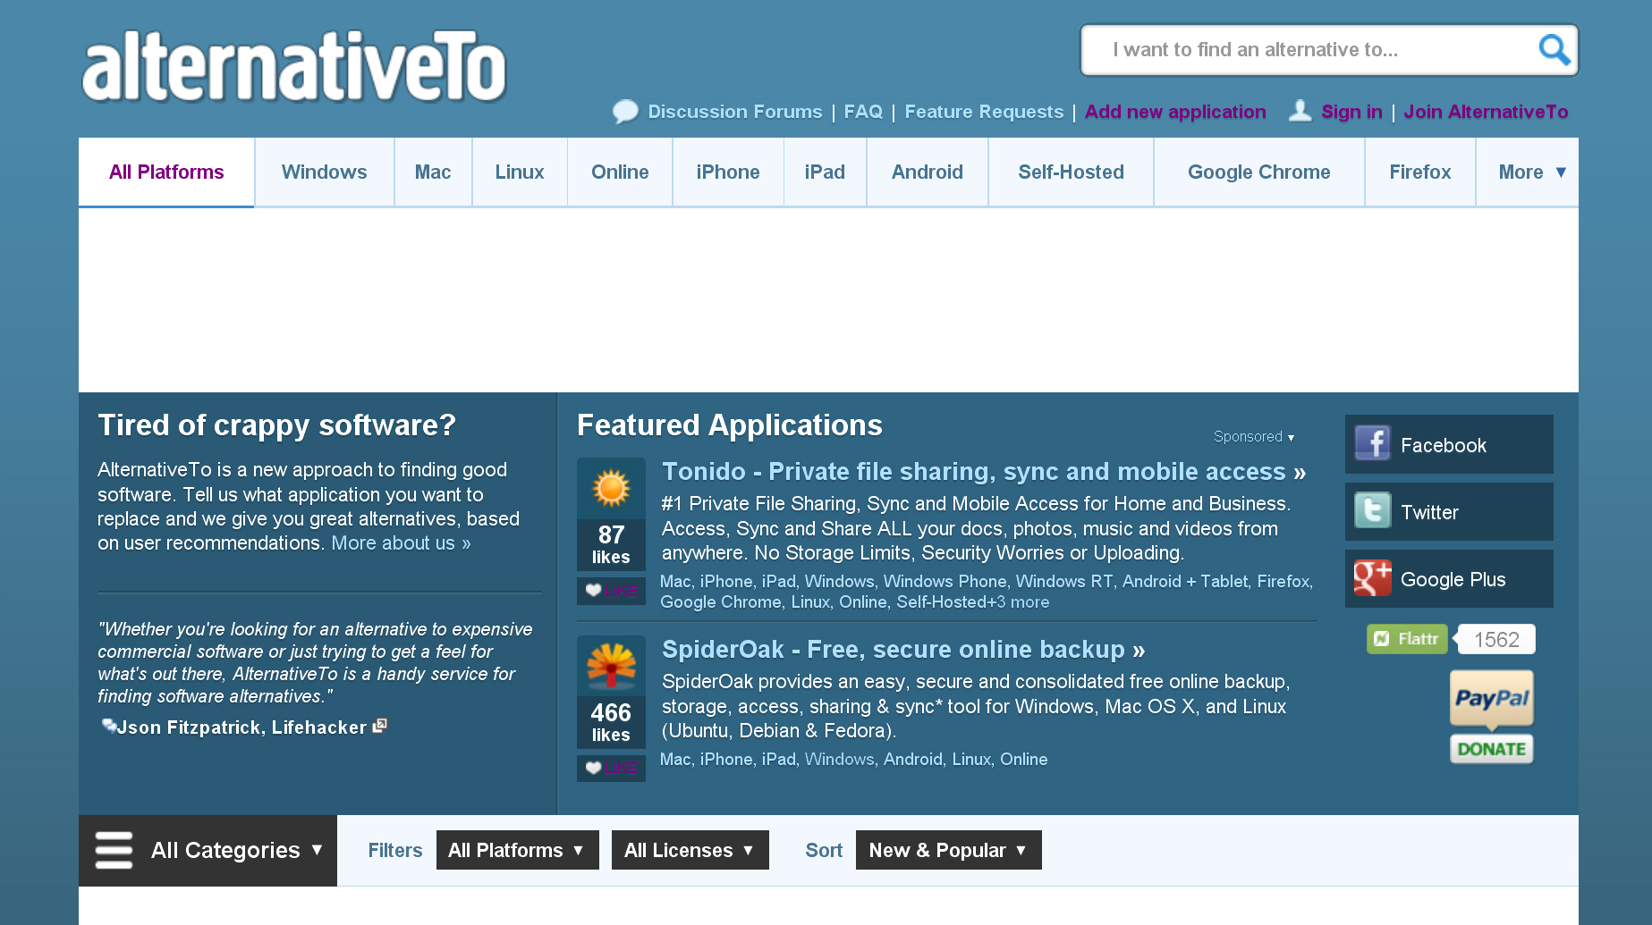This screenshot has width=1652, height=925.
Task: Click the magnifying glass search icon
Action: pos(1555,50)
